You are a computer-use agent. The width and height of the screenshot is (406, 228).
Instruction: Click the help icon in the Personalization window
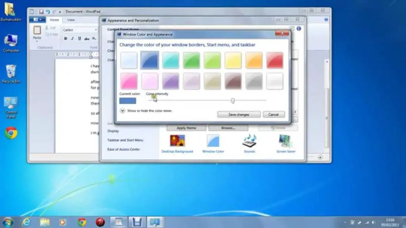click(x=299, y=28)
